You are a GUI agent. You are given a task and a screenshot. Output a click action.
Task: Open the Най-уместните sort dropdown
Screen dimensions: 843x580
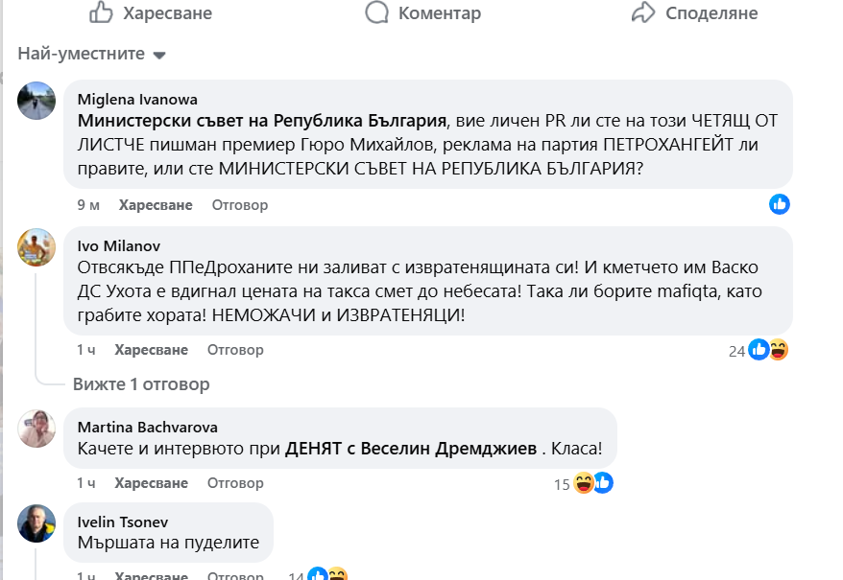click(x=92, y=55)
